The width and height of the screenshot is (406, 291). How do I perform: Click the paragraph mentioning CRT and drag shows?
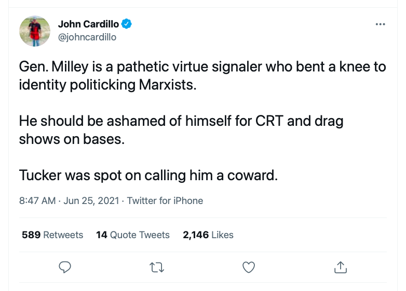click(x=181, y=130)
